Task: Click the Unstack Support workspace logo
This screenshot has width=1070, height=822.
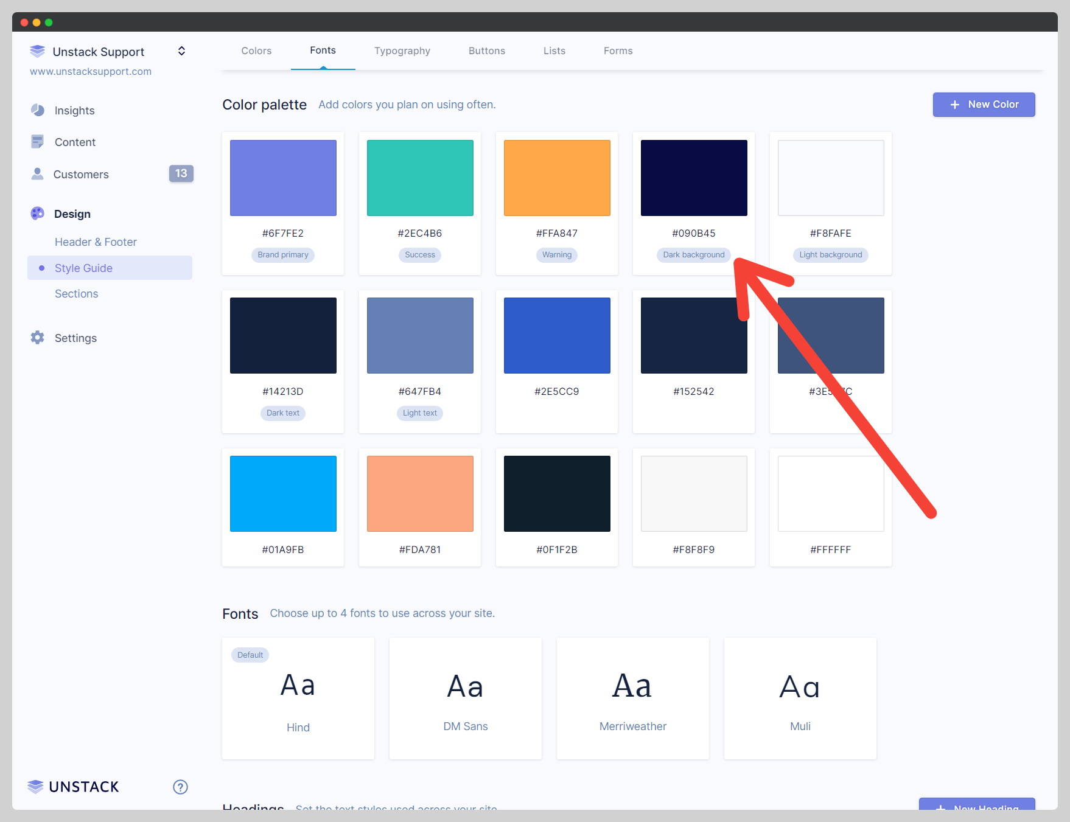Action: 37,51
